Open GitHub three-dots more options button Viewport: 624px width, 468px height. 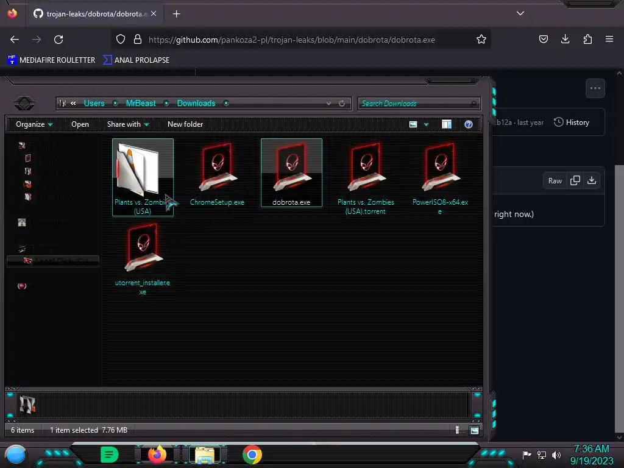(x=595, y=88)
